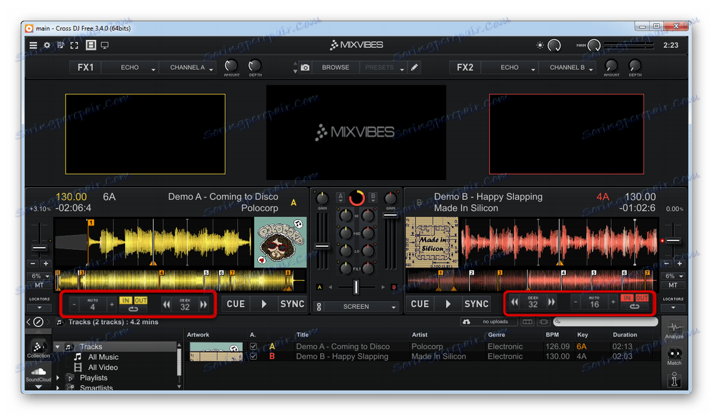The image size is (713, 415).
Task: Click the camera icon beside BROWSE
Action: click(305, 67)
